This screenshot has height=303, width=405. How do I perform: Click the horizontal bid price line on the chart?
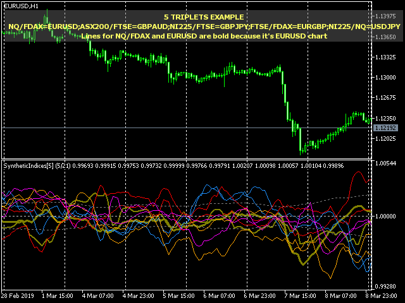tap(186, 128)
